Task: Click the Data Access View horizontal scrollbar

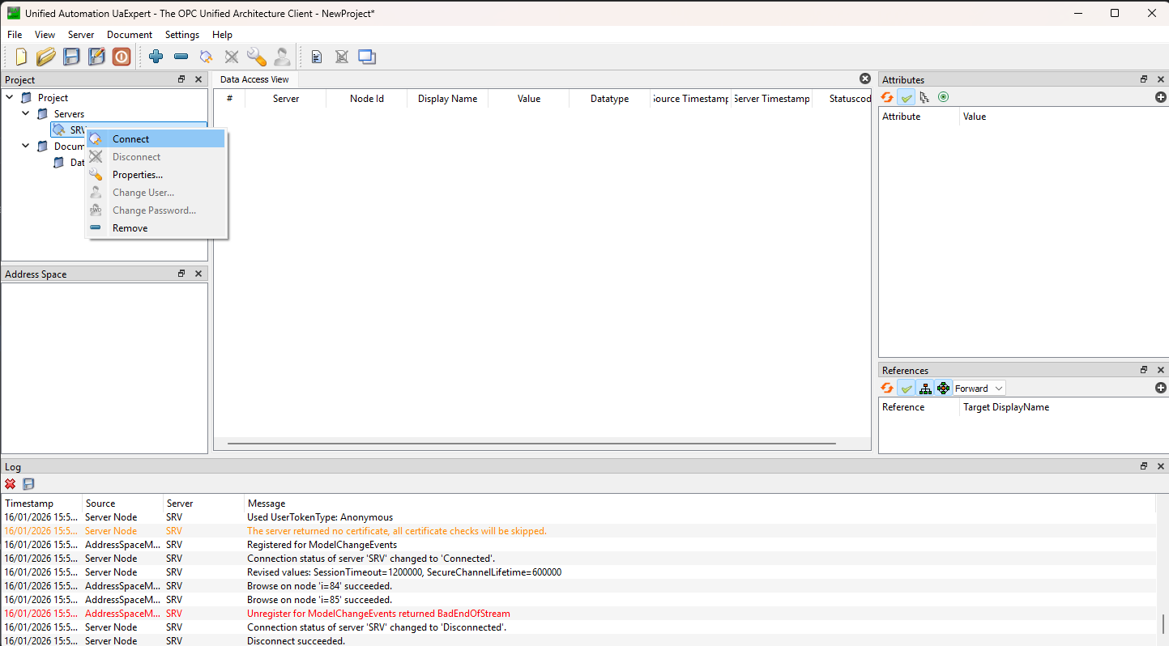Action: pos(531,444)
